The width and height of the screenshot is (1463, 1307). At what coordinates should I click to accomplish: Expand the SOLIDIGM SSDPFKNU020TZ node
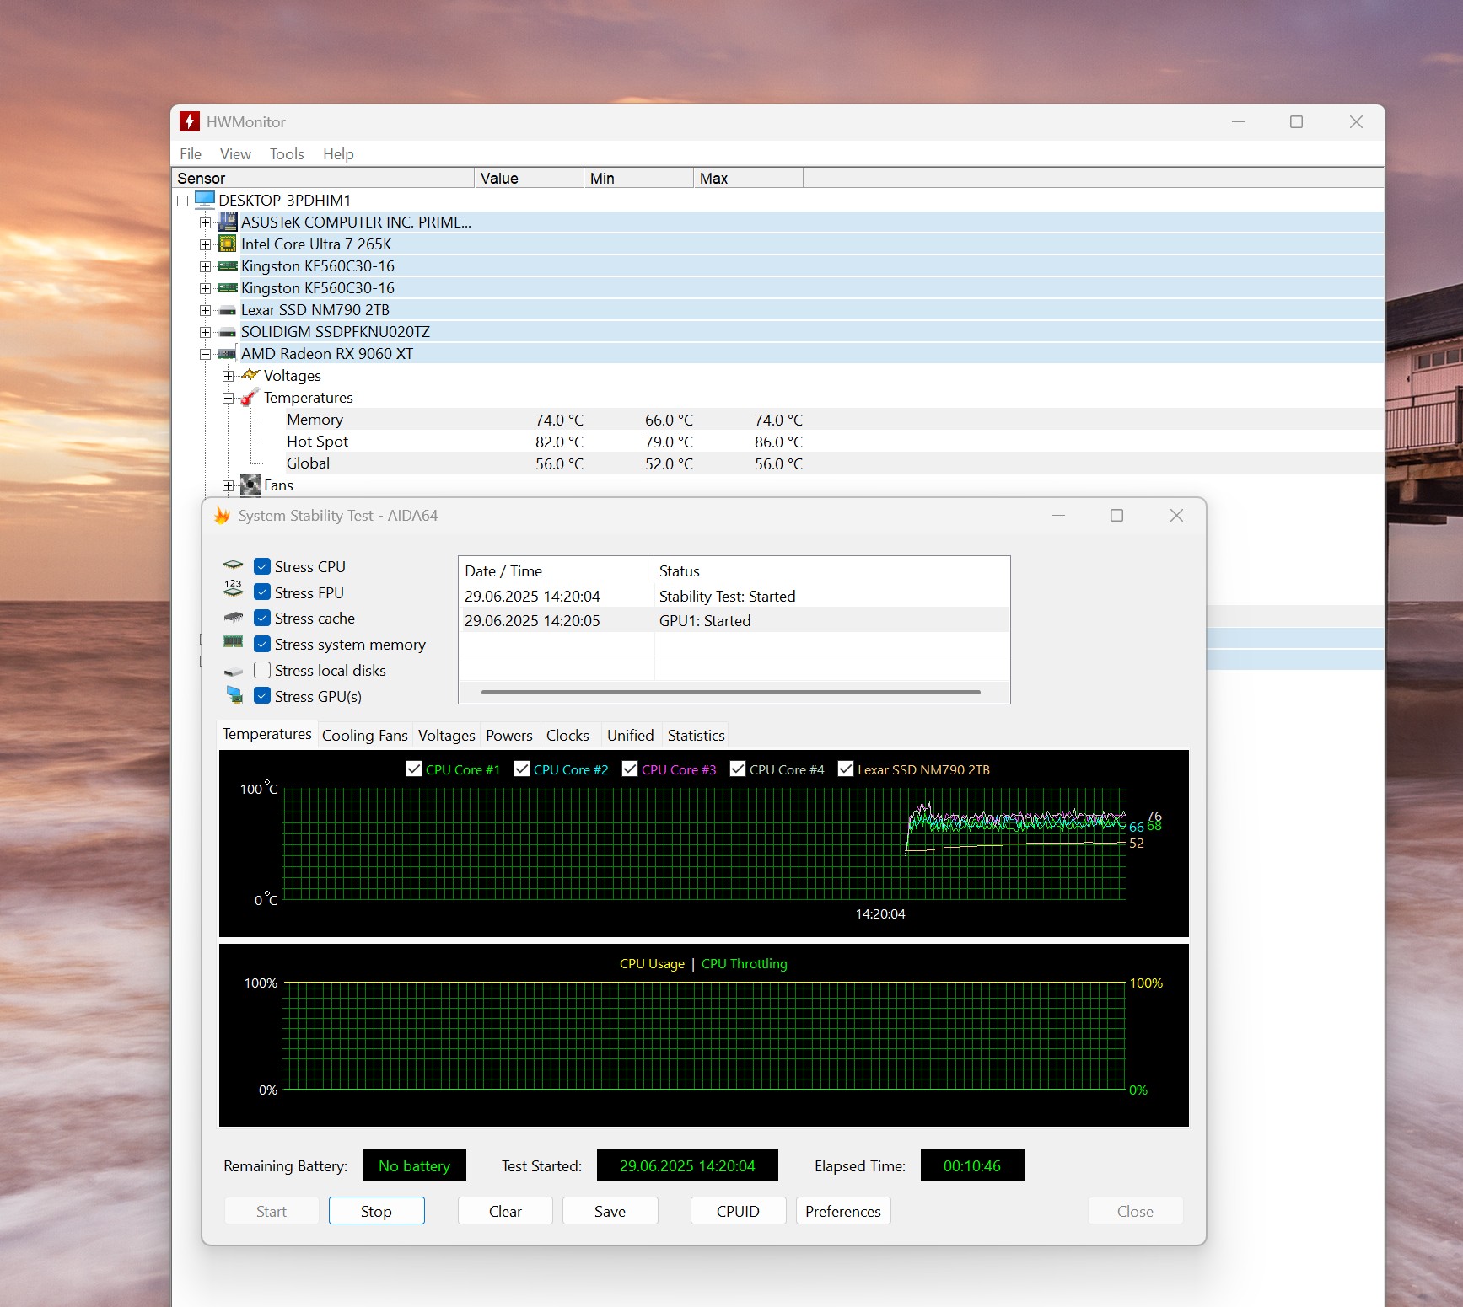pyautogui.click(x=205, y=332)
